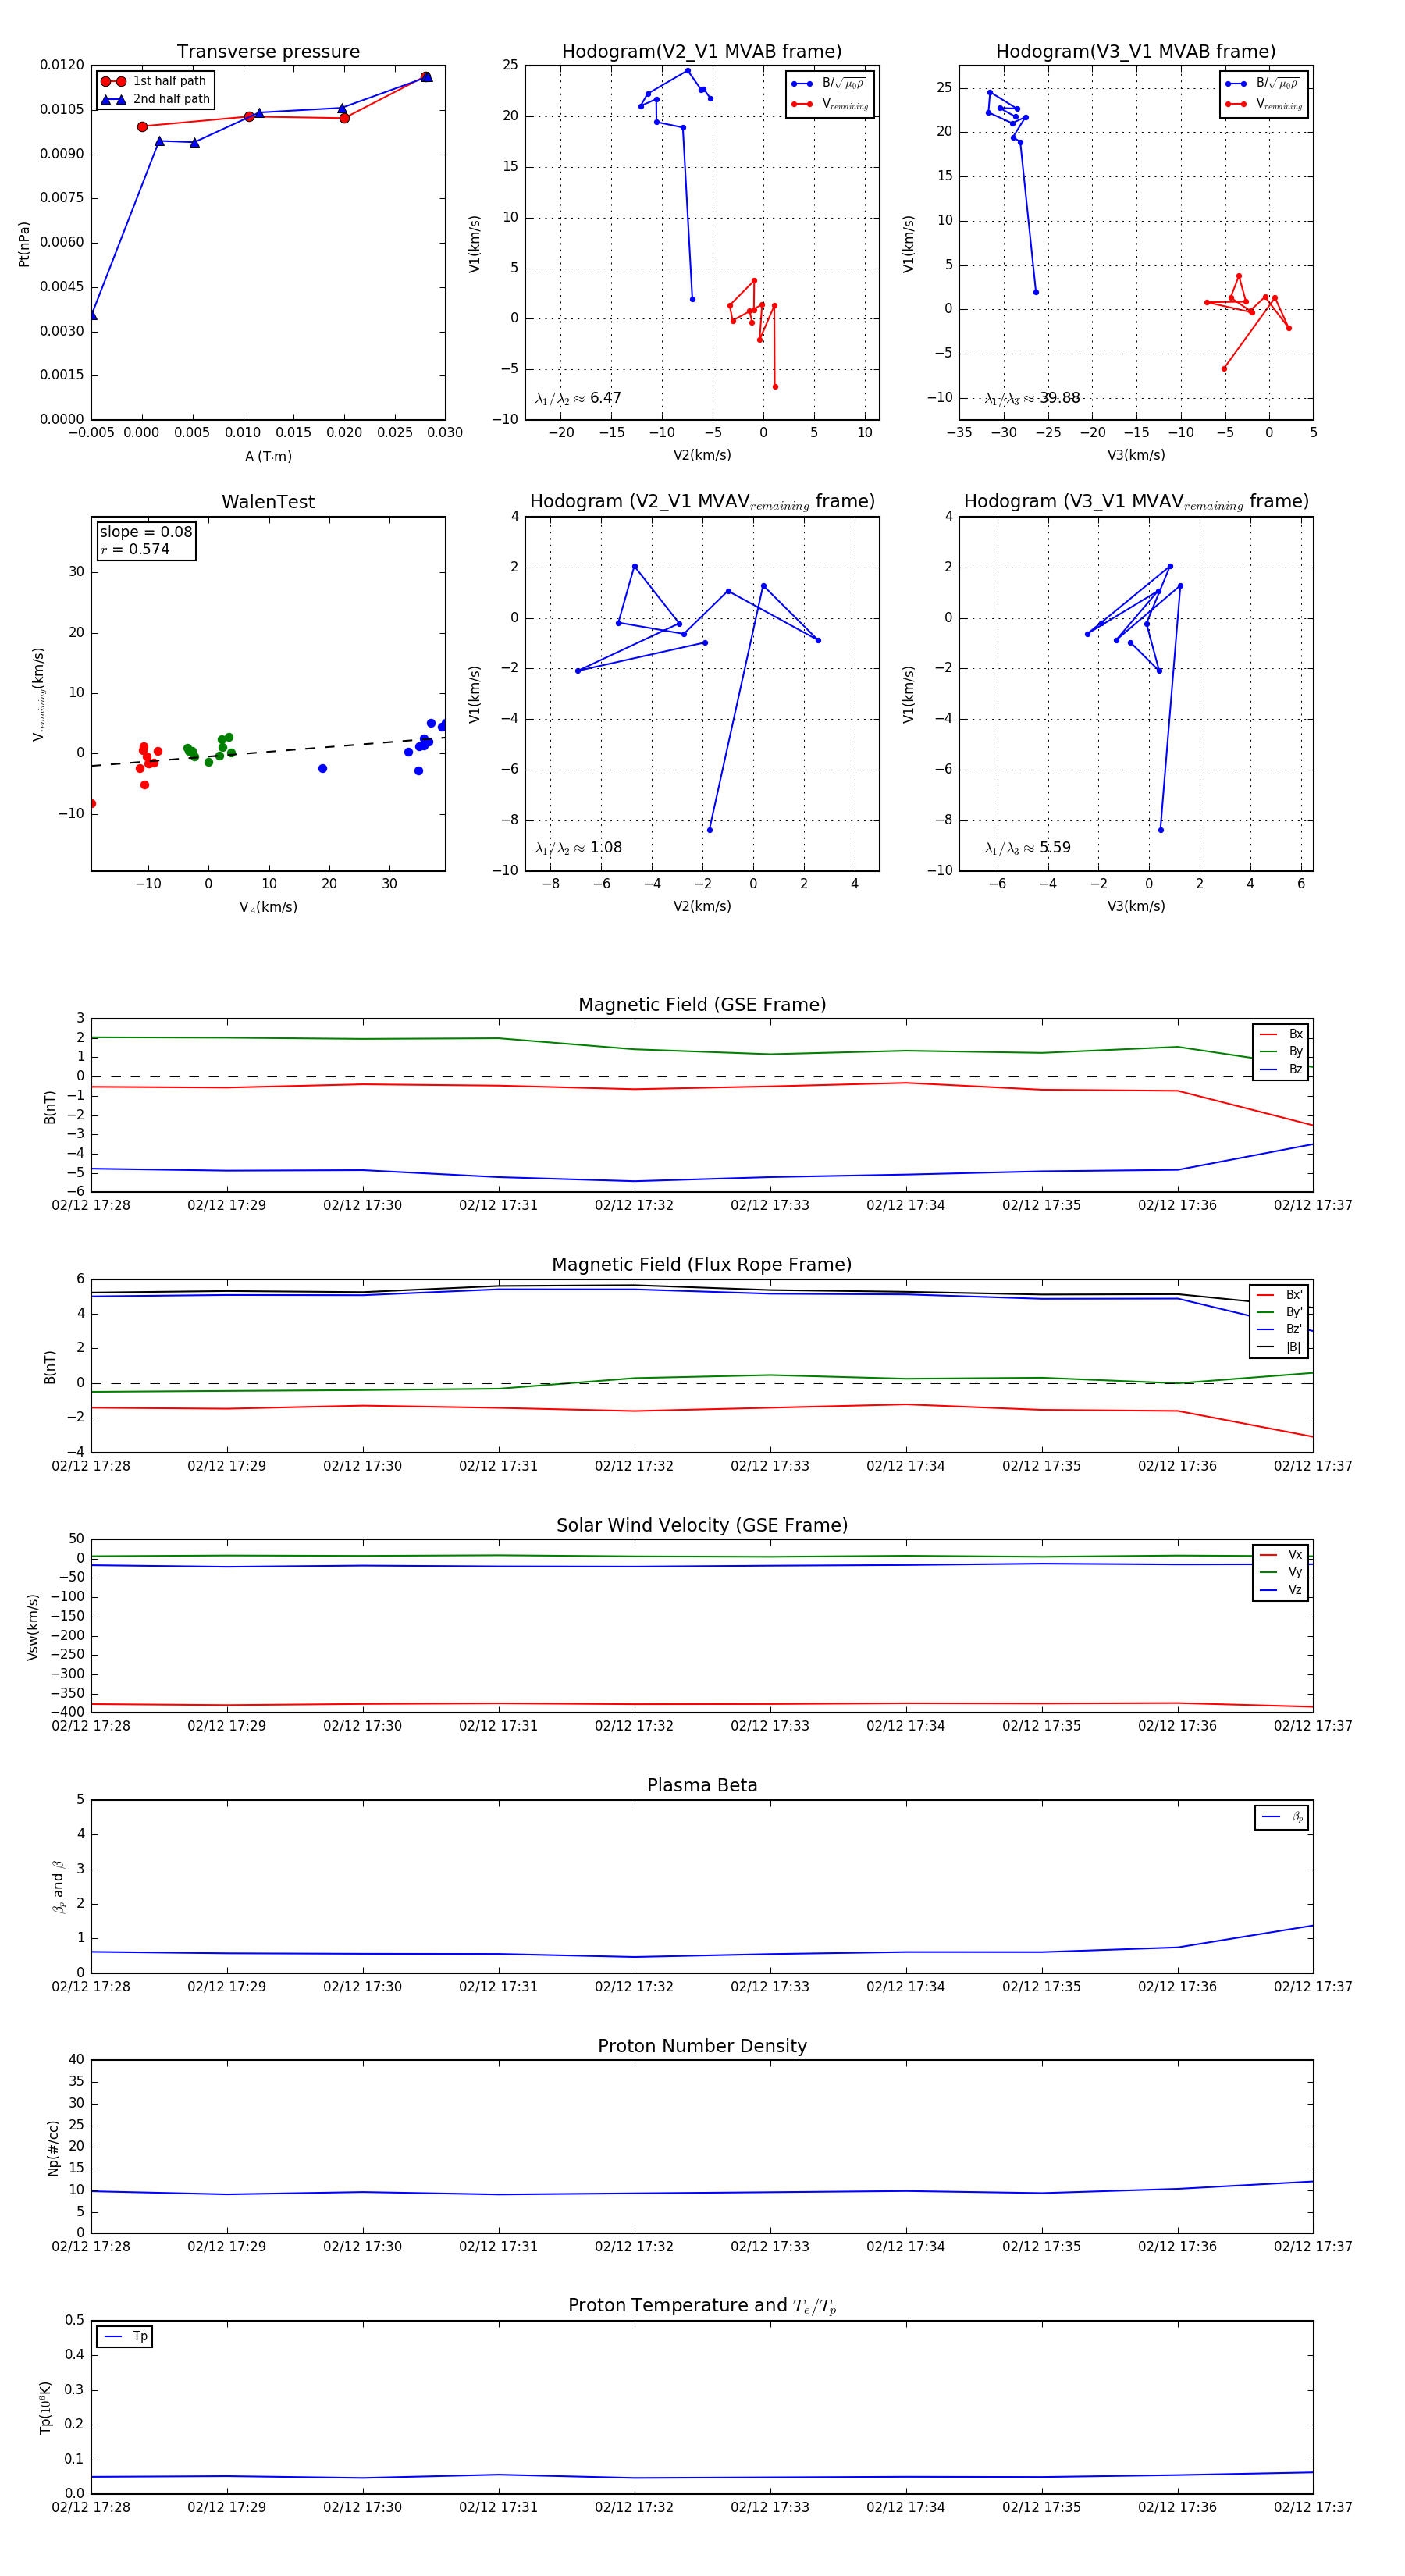Click the eigenvalue ratio value "5.59"
This screenshot has width=1405, height=2576.
pyautogui.click(x=1055, y=848)
